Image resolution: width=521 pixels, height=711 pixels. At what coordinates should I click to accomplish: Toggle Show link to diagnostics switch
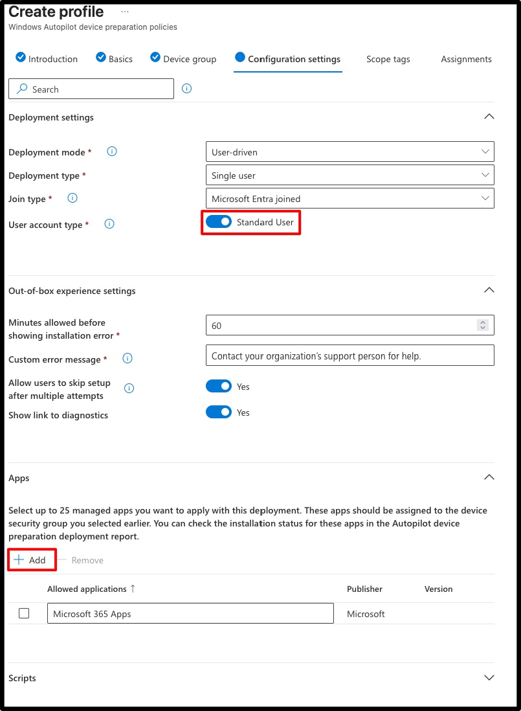coord(218,412)
